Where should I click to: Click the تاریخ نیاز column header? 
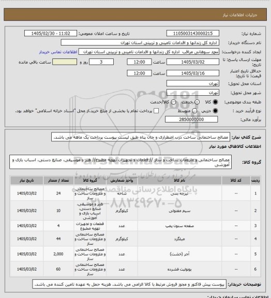(x=26, y=181)
